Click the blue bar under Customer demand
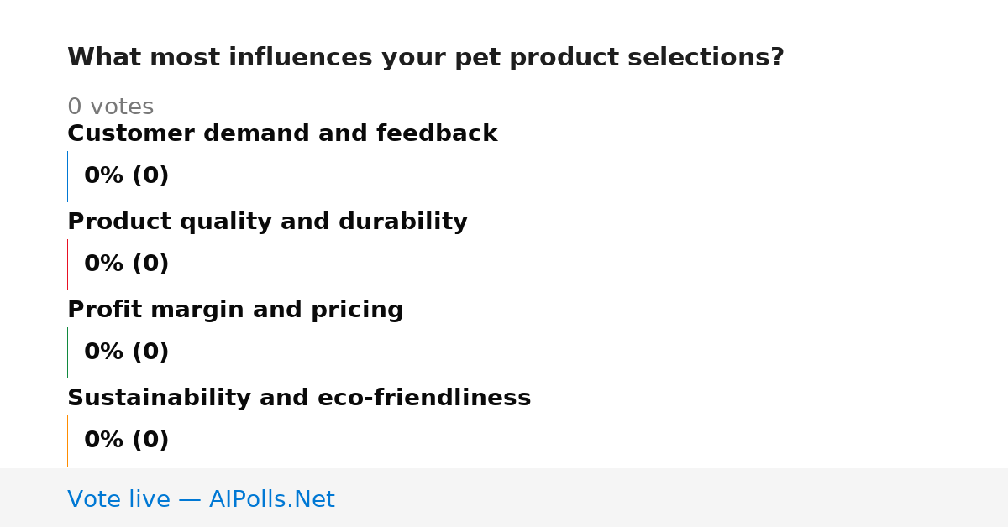 67,176
